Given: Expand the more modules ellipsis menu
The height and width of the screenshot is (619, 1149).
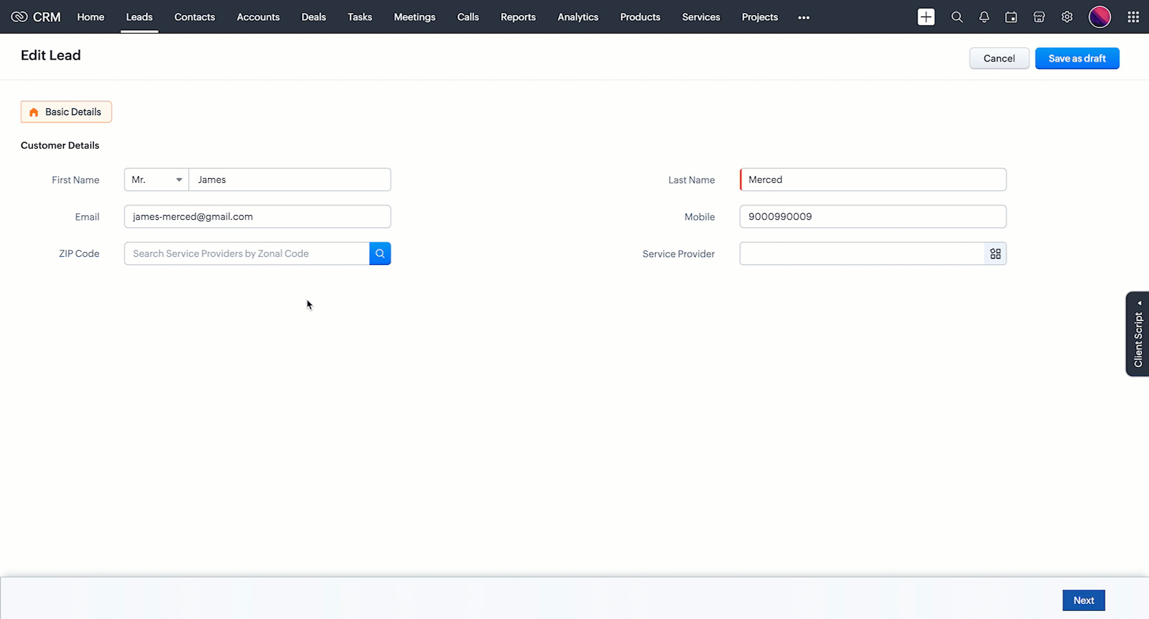Looking at the screenshot, I should 803,17.
